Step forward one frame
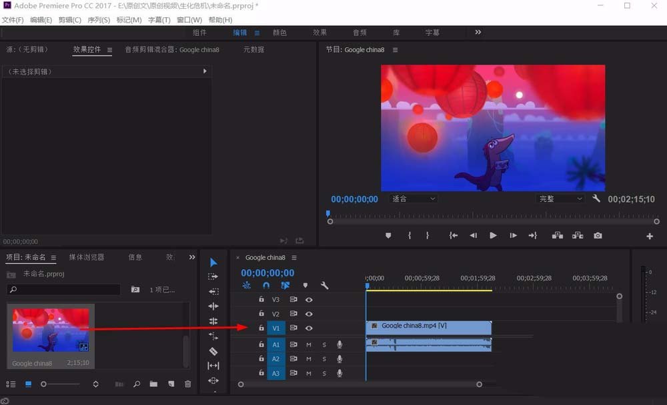The image size is (667, 405). pos(513,235)
